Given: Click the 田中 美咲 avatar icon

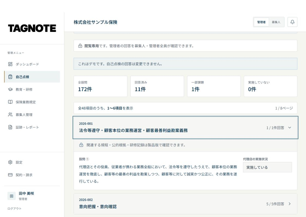Looking at the screenshot, I should tap(11, 196).
